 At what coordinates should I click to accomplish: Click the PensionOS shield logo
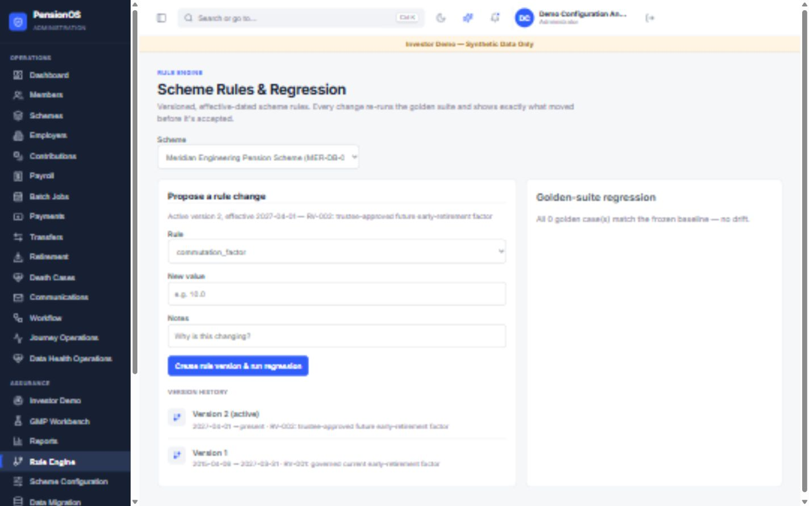pyautogui.click(x=18, y=22)
